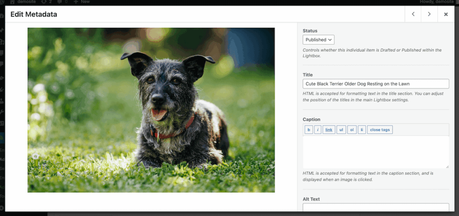Click the Title text field
The height and width of the screenshot is (216, 459).
pos(376,84)
